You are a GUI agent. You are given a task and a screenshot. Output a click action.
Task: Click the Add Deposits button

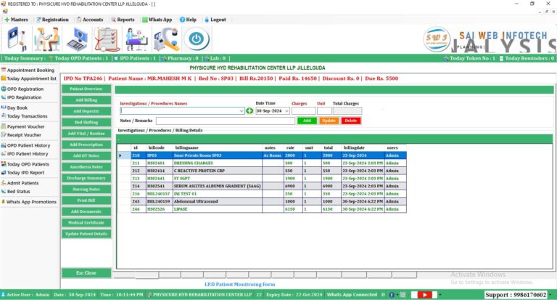click(86, 111)
